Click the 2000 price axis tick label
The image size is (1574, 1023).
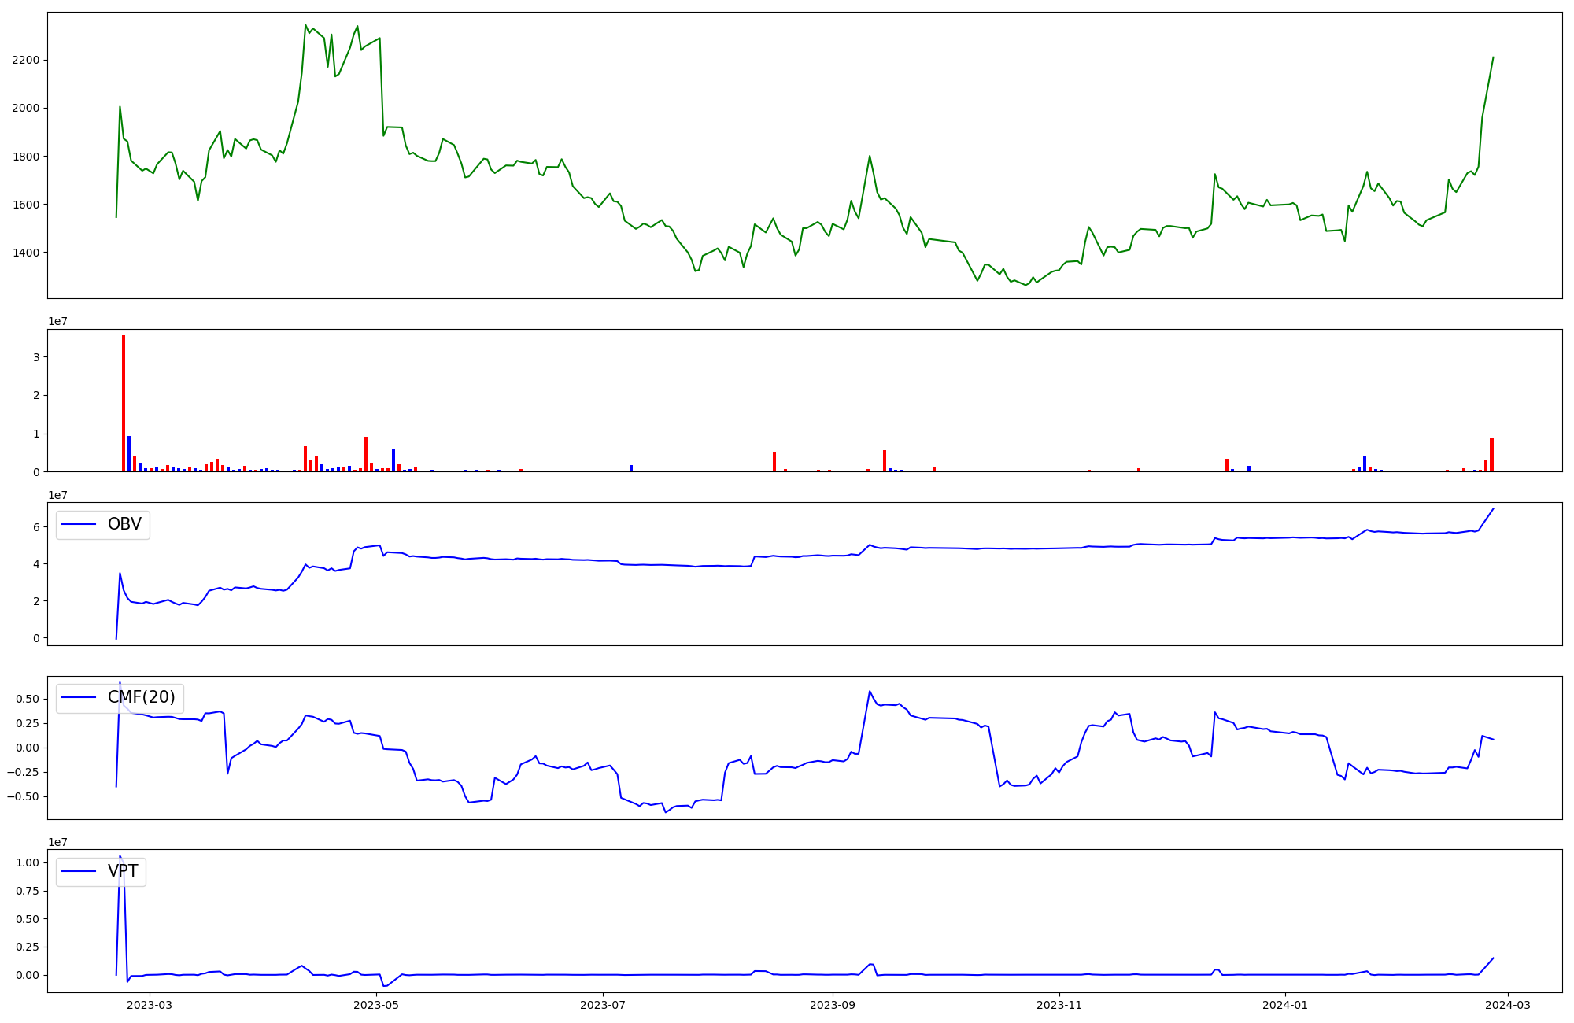[x=26, y=109]
